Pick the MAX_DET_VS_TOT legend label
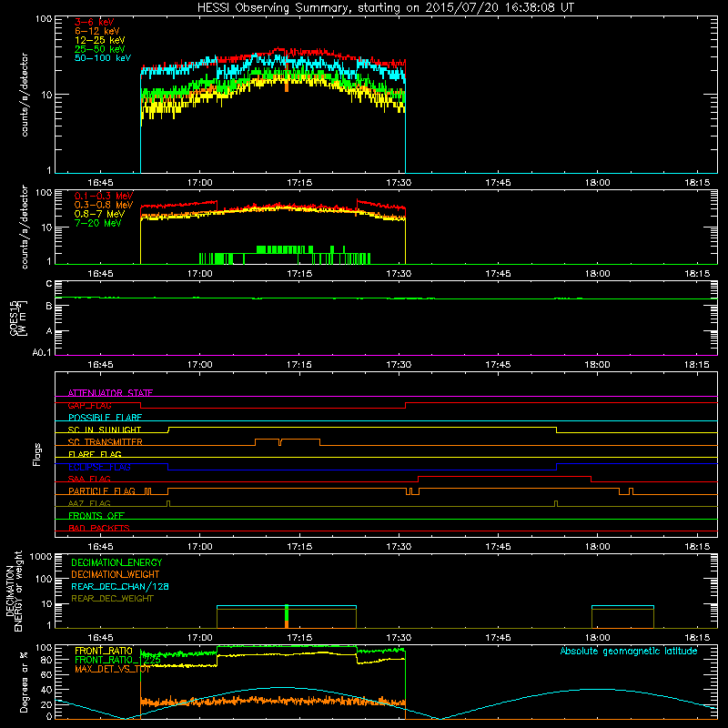The image size is (728, 728). coord(112,669)
